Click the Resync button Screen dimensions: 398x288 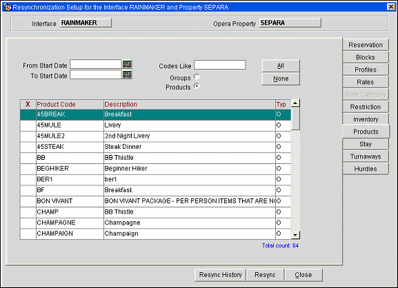[265, 275]
